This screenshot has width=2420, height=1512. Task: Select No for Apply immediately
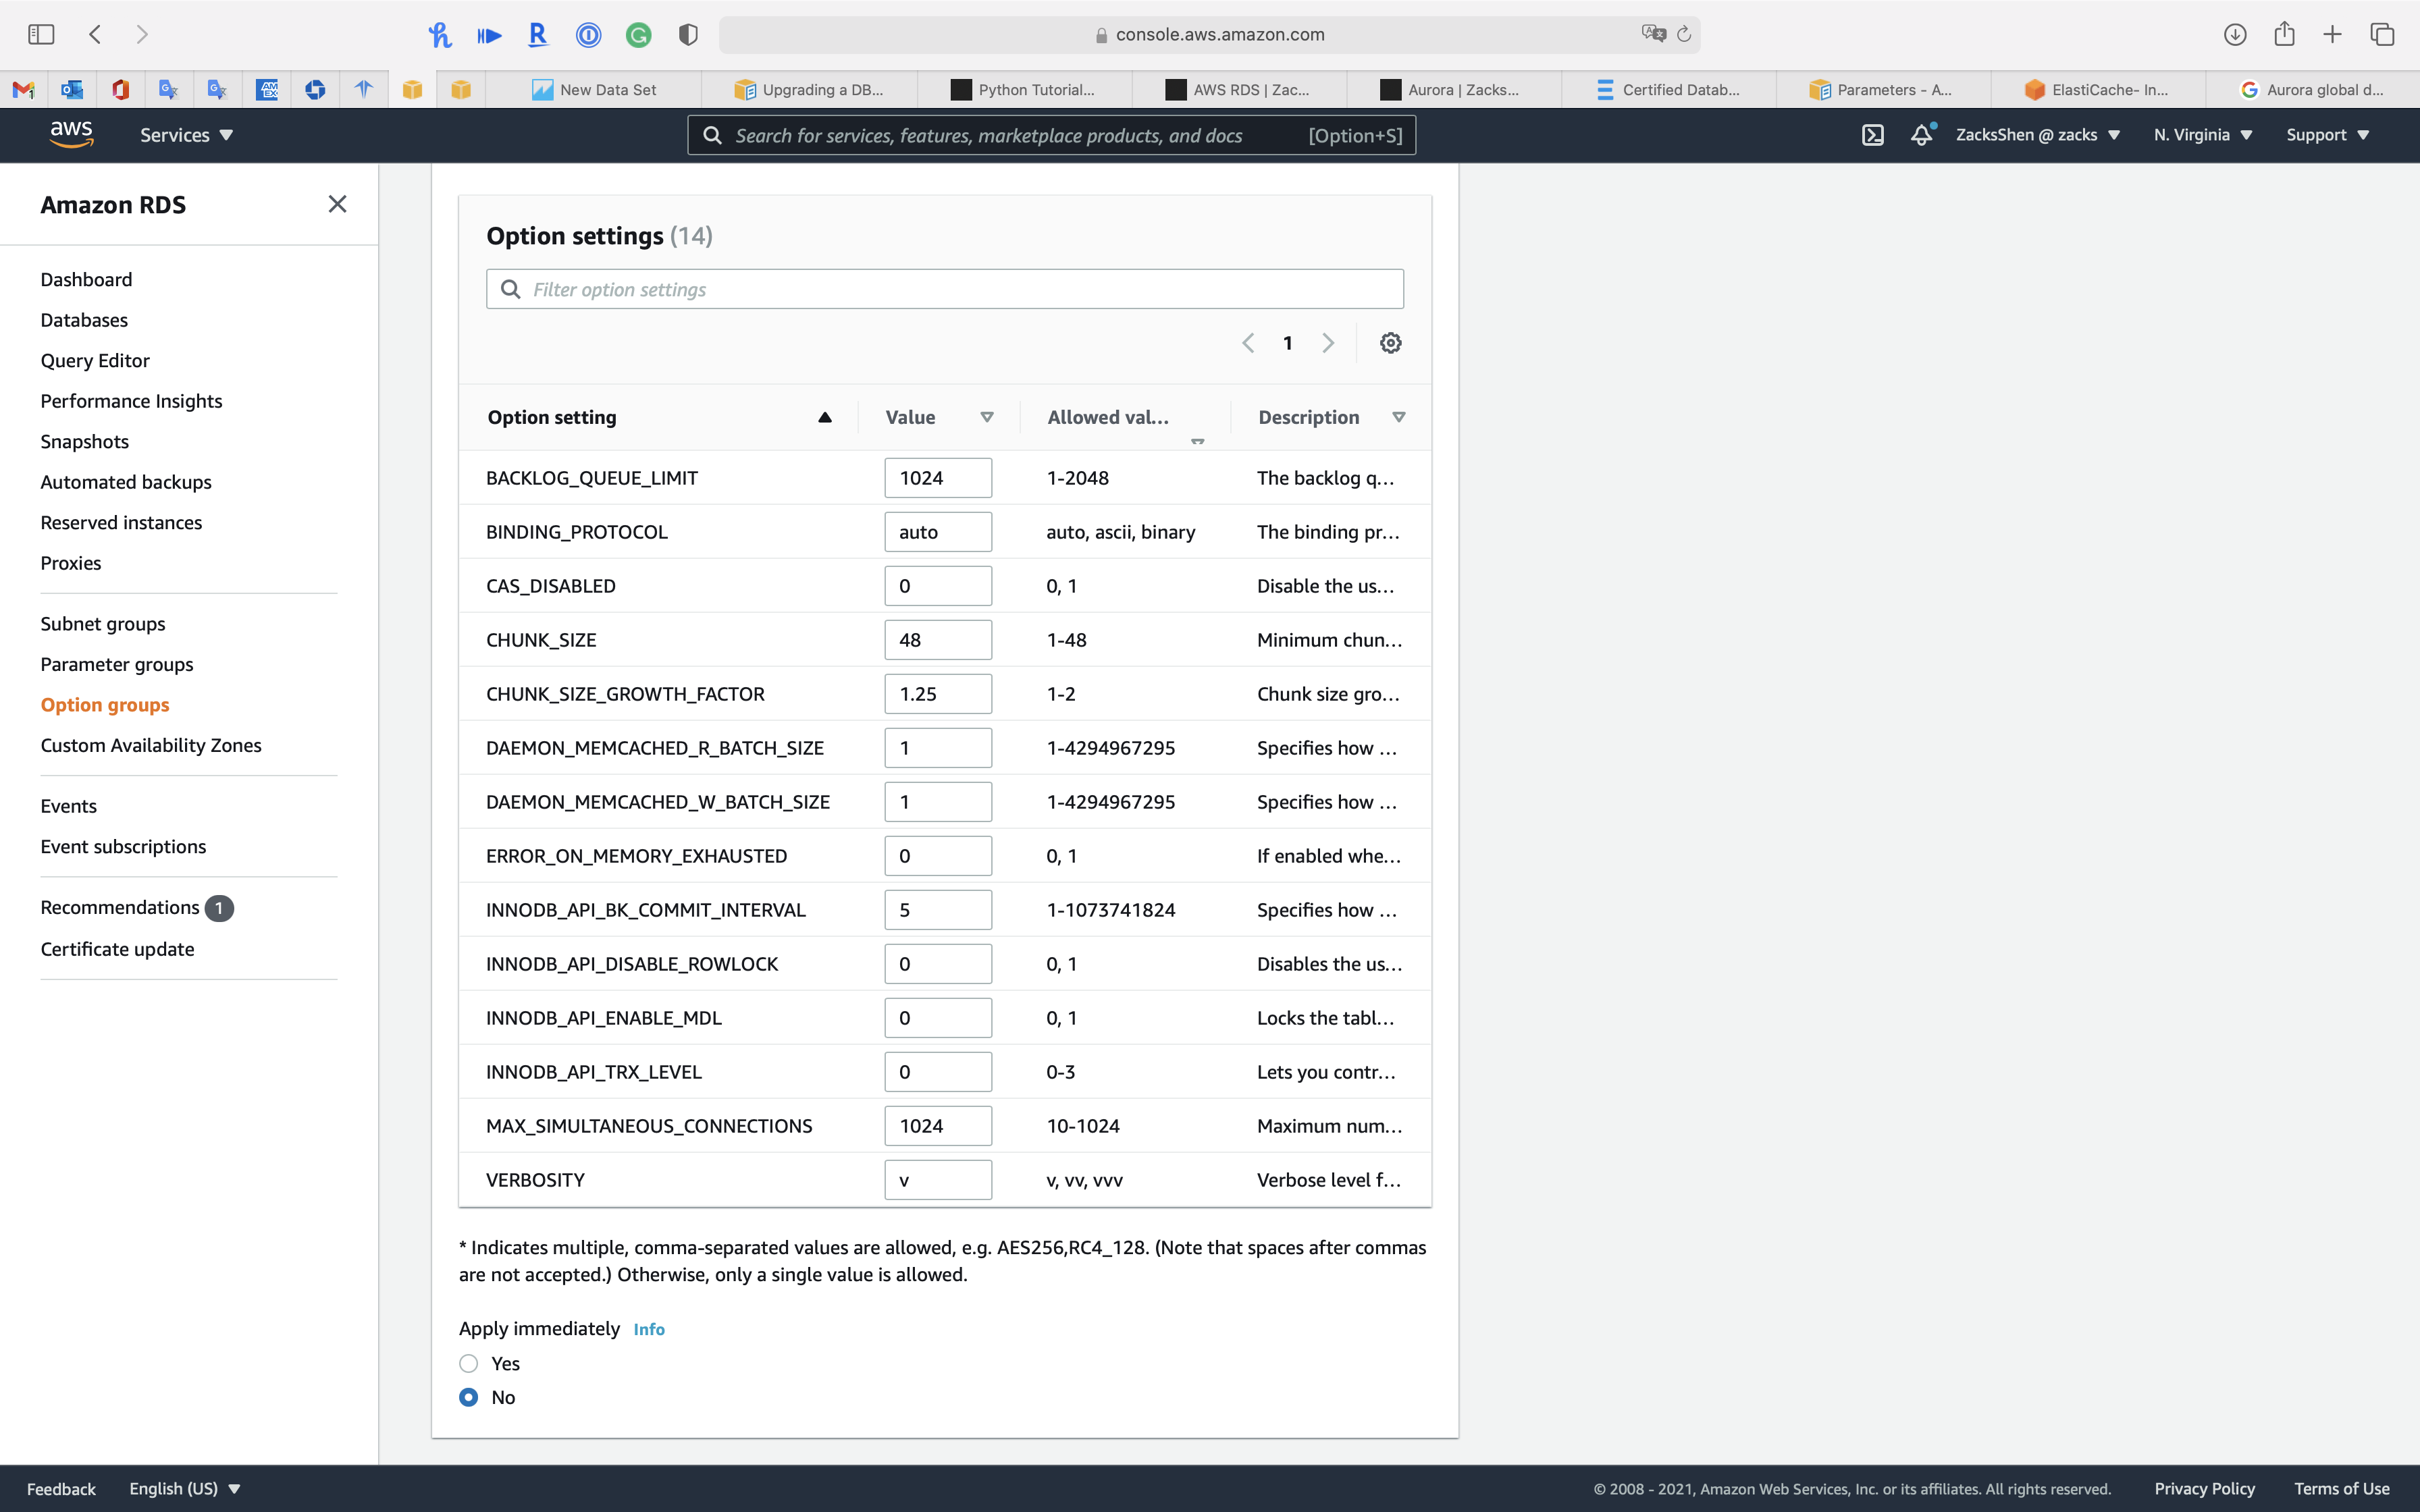[x=469, y=1397]
